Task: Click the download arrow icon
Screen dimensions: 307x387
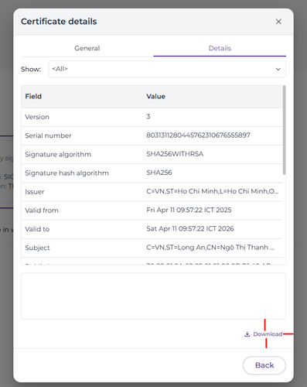Action: 247,334
